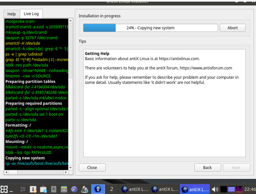Viewport: 256px width, 194px height.
Task: Click 'findmnt --raw -o SOURCE' log line
Action: 28,76
